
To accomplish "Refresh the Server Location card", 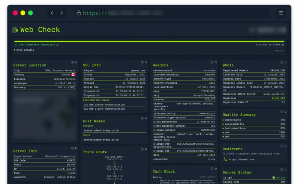I will (x=76, y=62).
